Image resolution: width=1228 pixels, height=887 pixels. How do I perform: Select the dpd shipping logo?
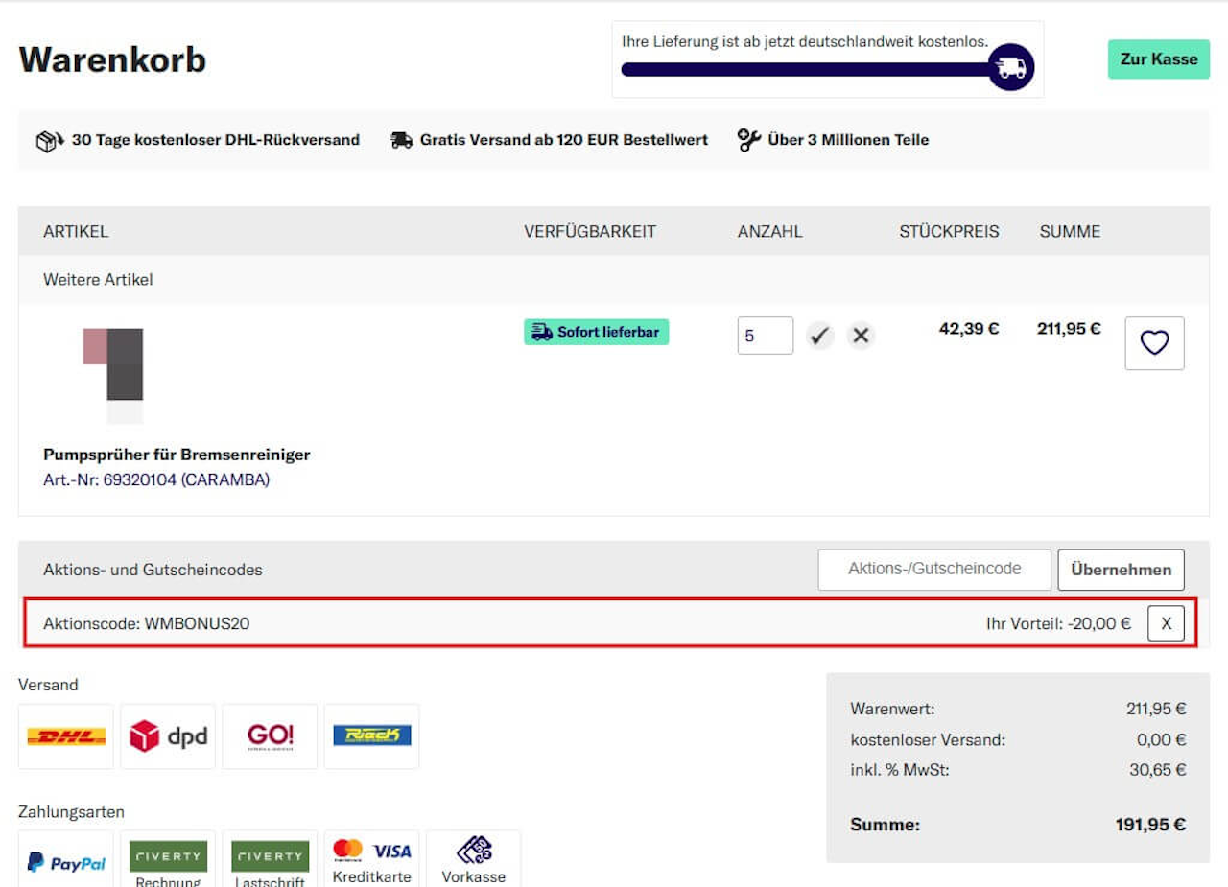(168, 736)
